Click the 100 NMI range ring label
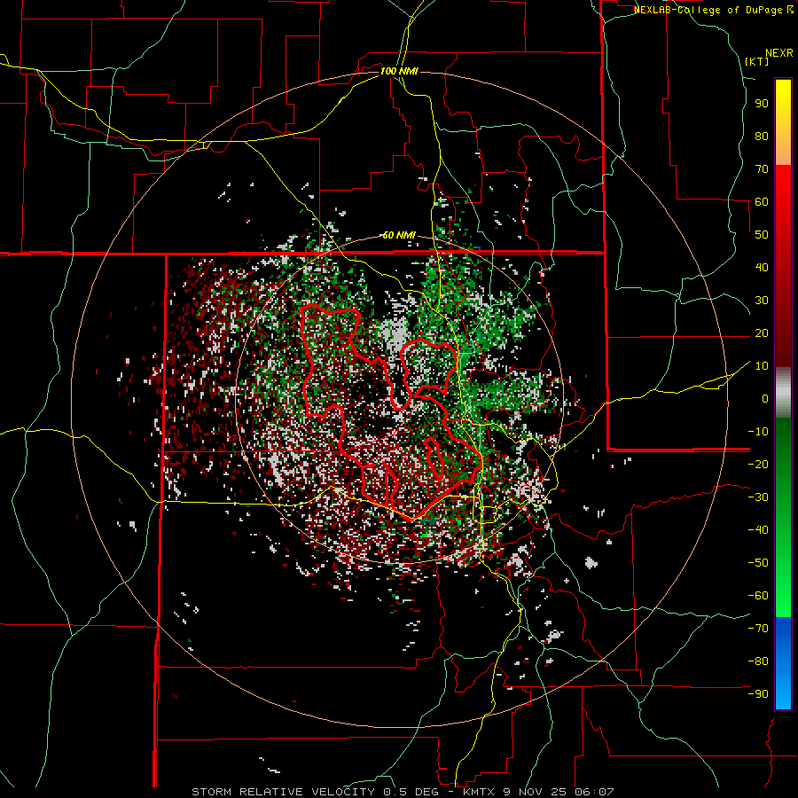The image size is (798, 798). (399, 71)
